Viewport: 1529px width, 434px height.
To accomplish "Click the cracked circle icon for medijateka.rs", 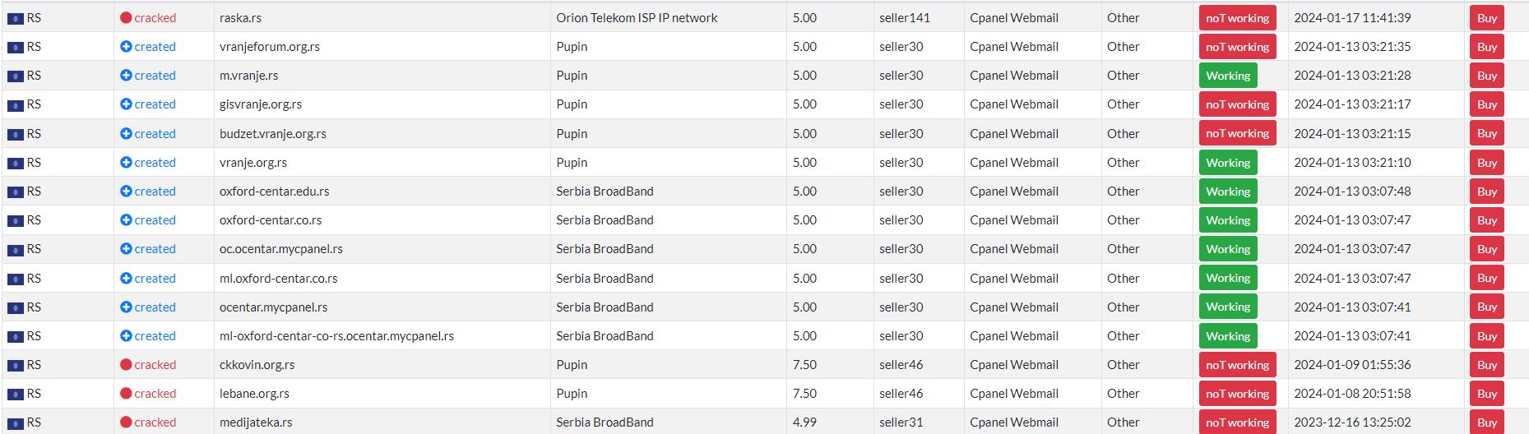I will point(126,422).
